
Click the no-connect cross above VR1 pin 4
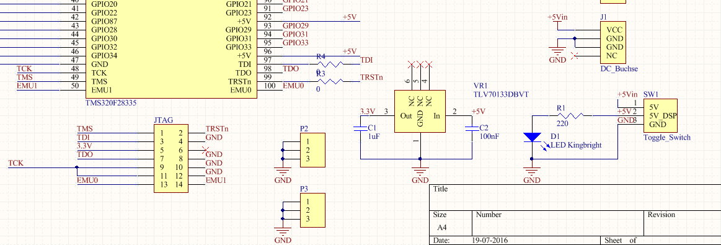pos(428,64)
